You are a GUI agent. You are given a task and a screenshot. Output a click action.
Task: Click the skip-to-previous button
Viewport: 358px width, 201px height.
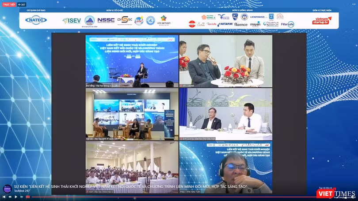[4, 197]
